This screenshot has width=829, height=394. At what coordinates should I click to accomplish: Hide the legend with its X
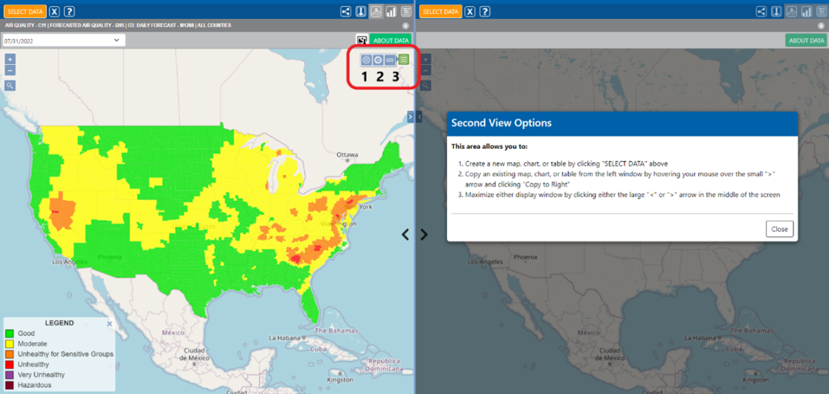pyautogui.click(x=109, y=323)
